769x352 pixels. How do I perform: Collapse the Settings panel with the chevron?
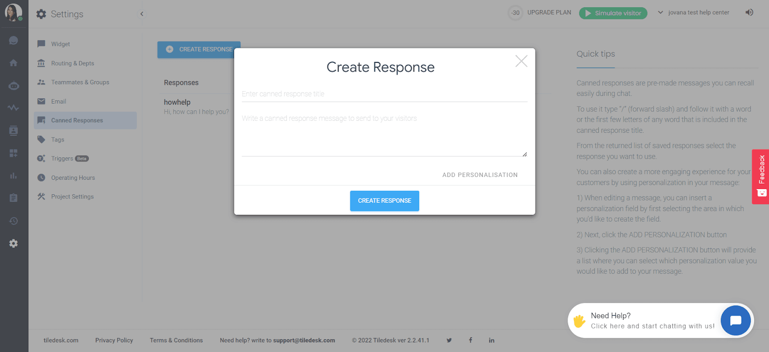(142, 14)
